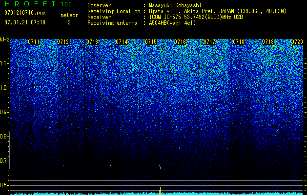Image resolution: width=307 pixels, height=195 pixels.
Task: Click the 0719 time marker
Action: (x=268, y=42)
